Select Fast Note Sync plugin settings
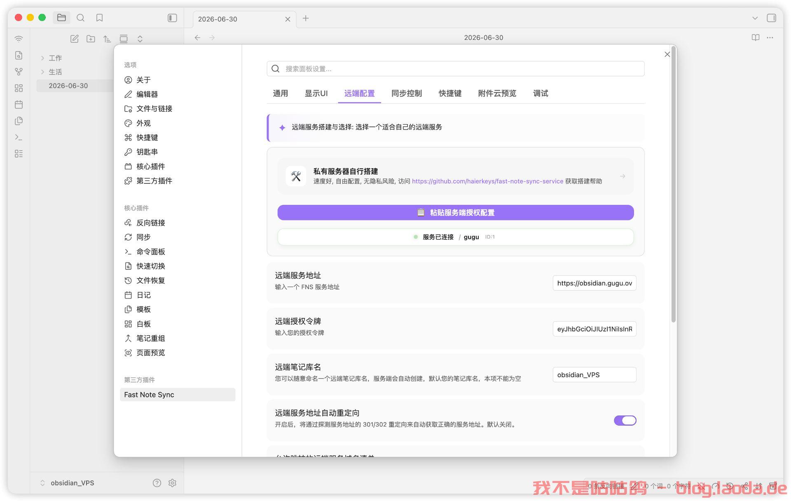 (178, 394)
